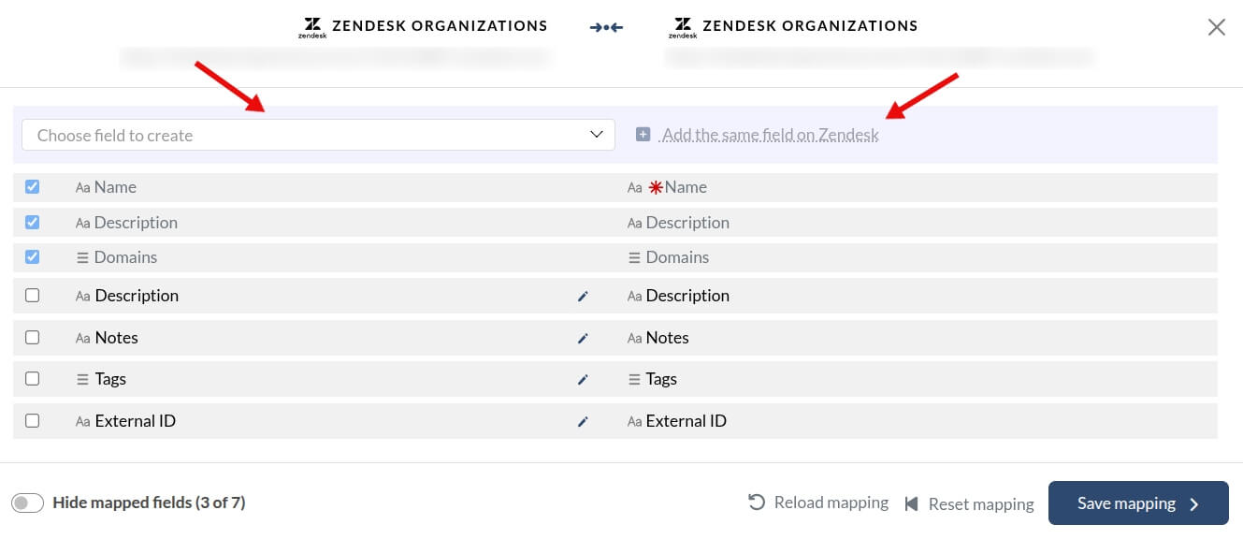
Task: Uncheck the Domains field checkbox
Action: tap(32, 257)
